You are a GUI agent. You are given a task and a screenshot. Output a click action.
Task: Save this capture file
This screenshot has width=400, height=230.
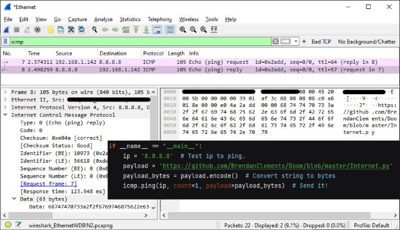pos(60,30)
